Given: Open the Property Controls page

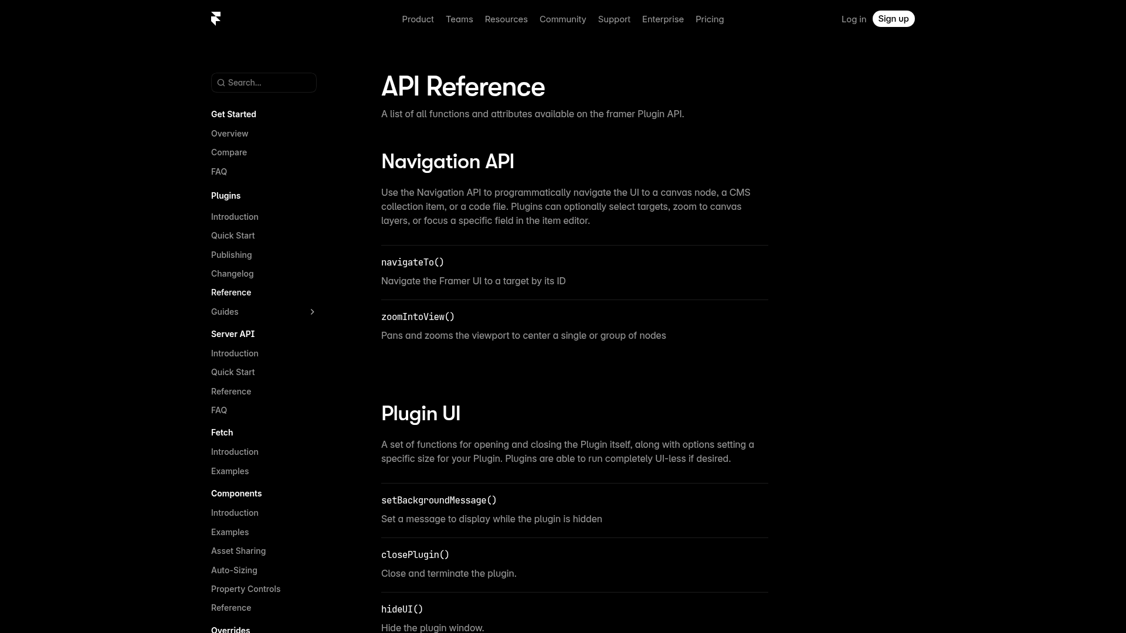Looking at the screenshot, I should tap(246, 589).
